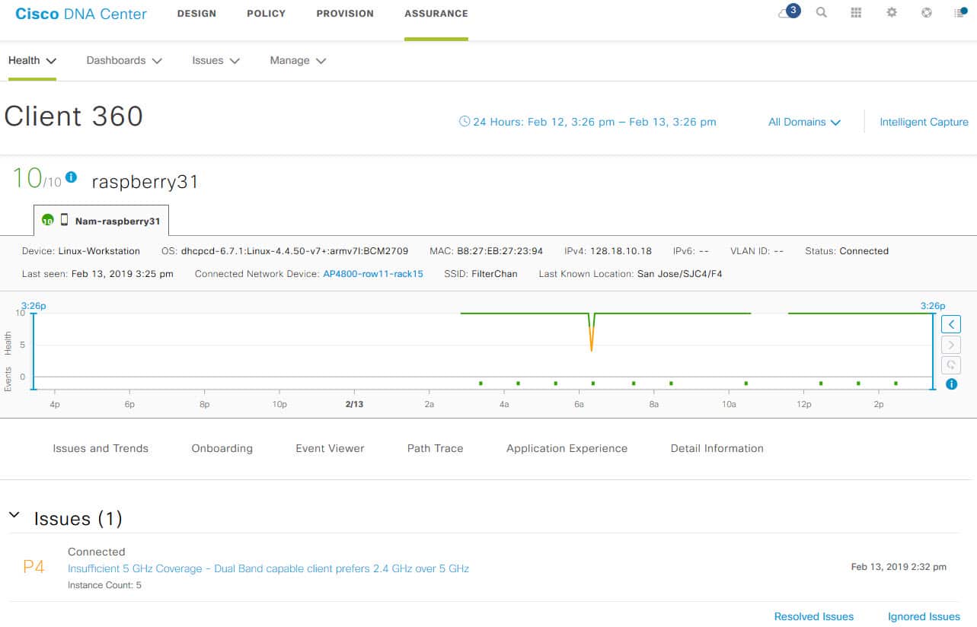The width and height of the screenshot is (977, 627).
Task: Open the Insufficient 5 GHz Coverage issue
Action: tap(268, 568)
